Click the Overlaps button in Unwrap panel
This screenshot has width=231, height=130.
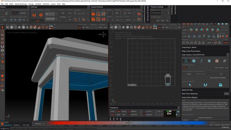(x=63, y=17)
